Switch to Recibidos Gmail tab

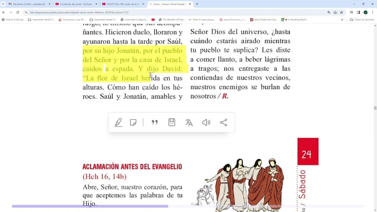29,4
